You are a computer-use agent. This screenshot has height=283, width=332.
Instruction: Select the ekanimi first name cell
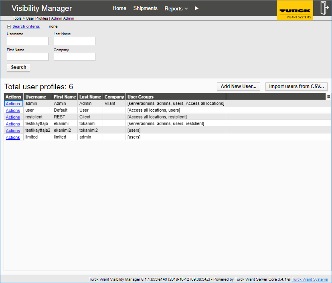pyautogui.click(x=65, y=123)
